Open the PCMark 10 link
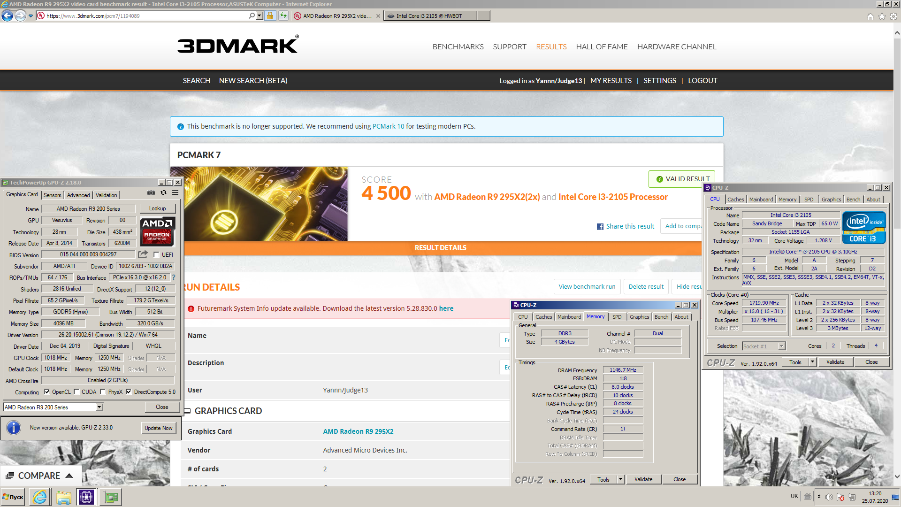 coord(388,126)
